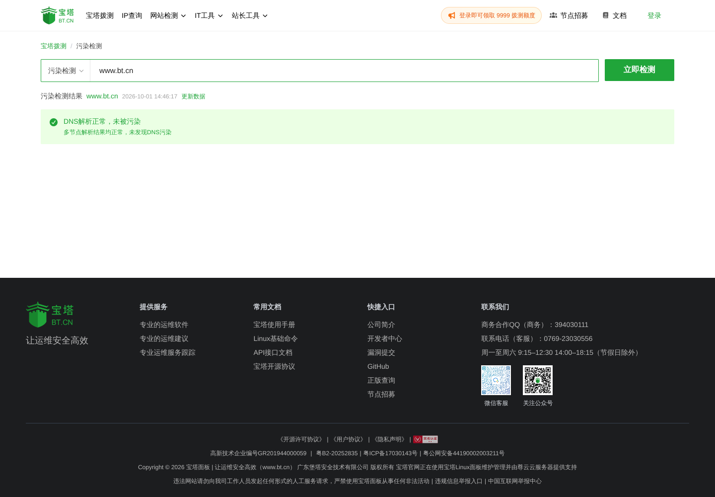This screenshot has height=497, width=715.
Task: Click the book icon beside 文档
Action: [x=606, y=15]
